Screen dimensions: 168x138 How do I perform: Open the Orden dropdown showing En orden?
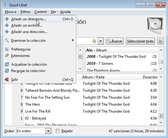coord(34,131)
